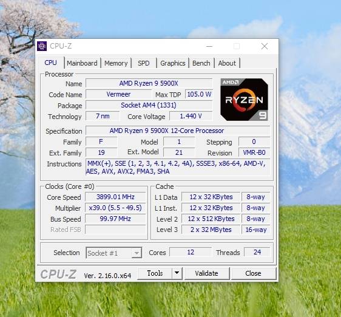Switch to the CPU tab

tap(51, 63)
